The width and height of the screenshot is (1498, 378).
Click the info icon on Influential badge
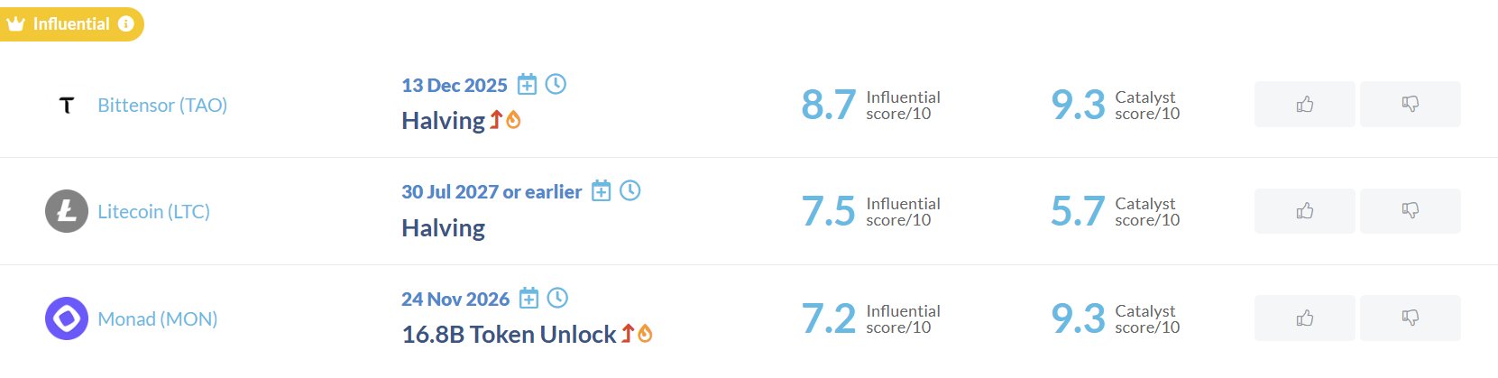(x=126, y=24)
